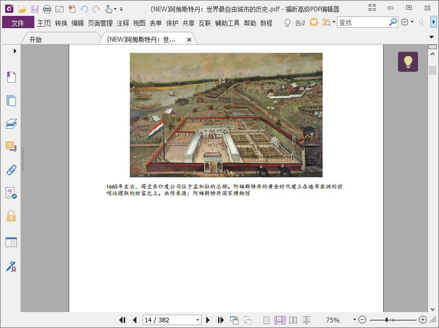
Task: Open the Security lock panel
Action: point(11,216)
